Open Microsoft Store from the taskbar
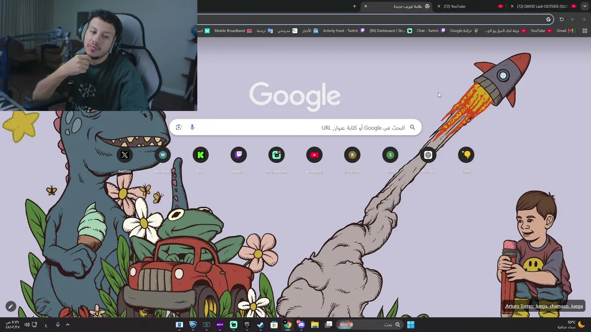The height and width of the screenshot is (332, 591). (274, 325)
